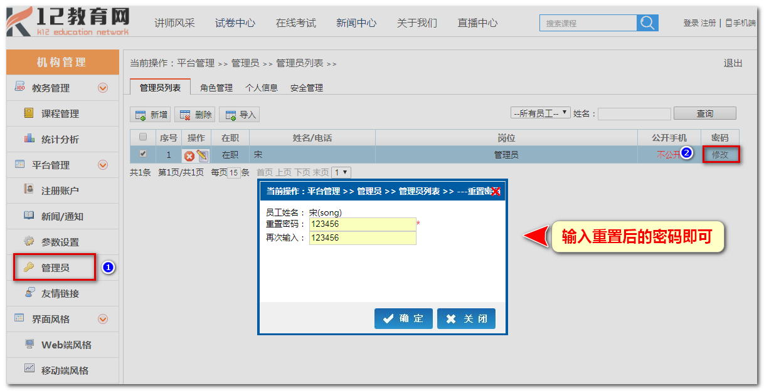The image size is (764, 391).
Task: Open 统计分析 chart icon in sidebar
Action: point(29,139)
